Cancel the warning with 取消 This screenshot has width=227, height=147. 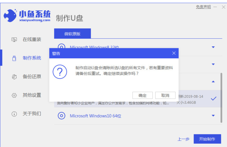tap(165, 95)
